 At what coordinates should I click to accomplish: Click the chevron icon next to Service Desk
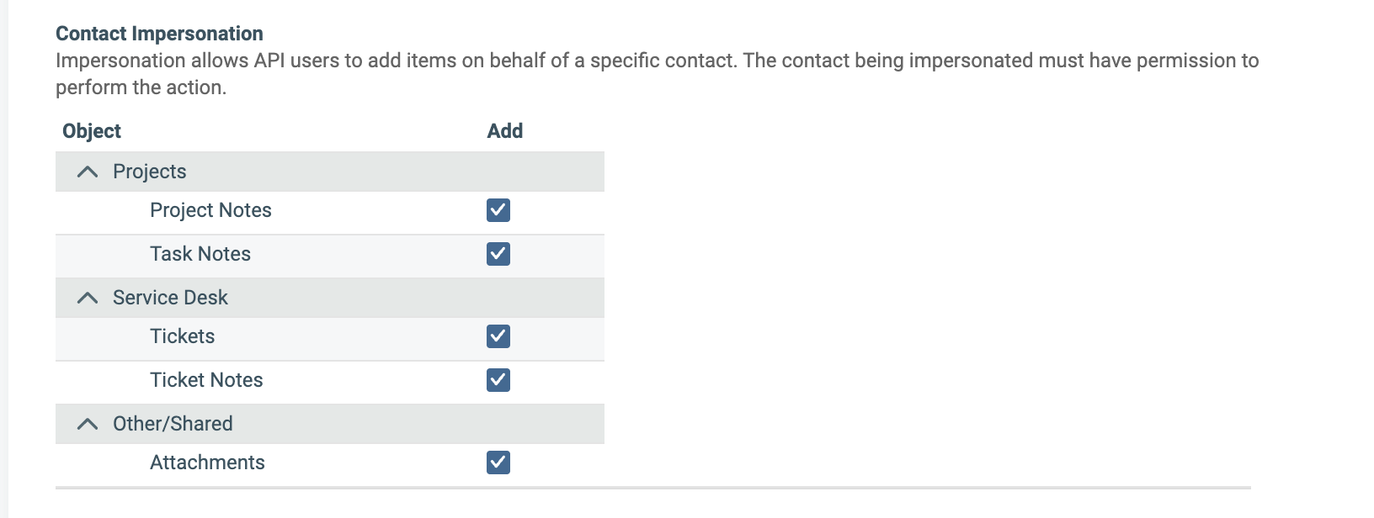pyautogui.click(x=86, y=297)
